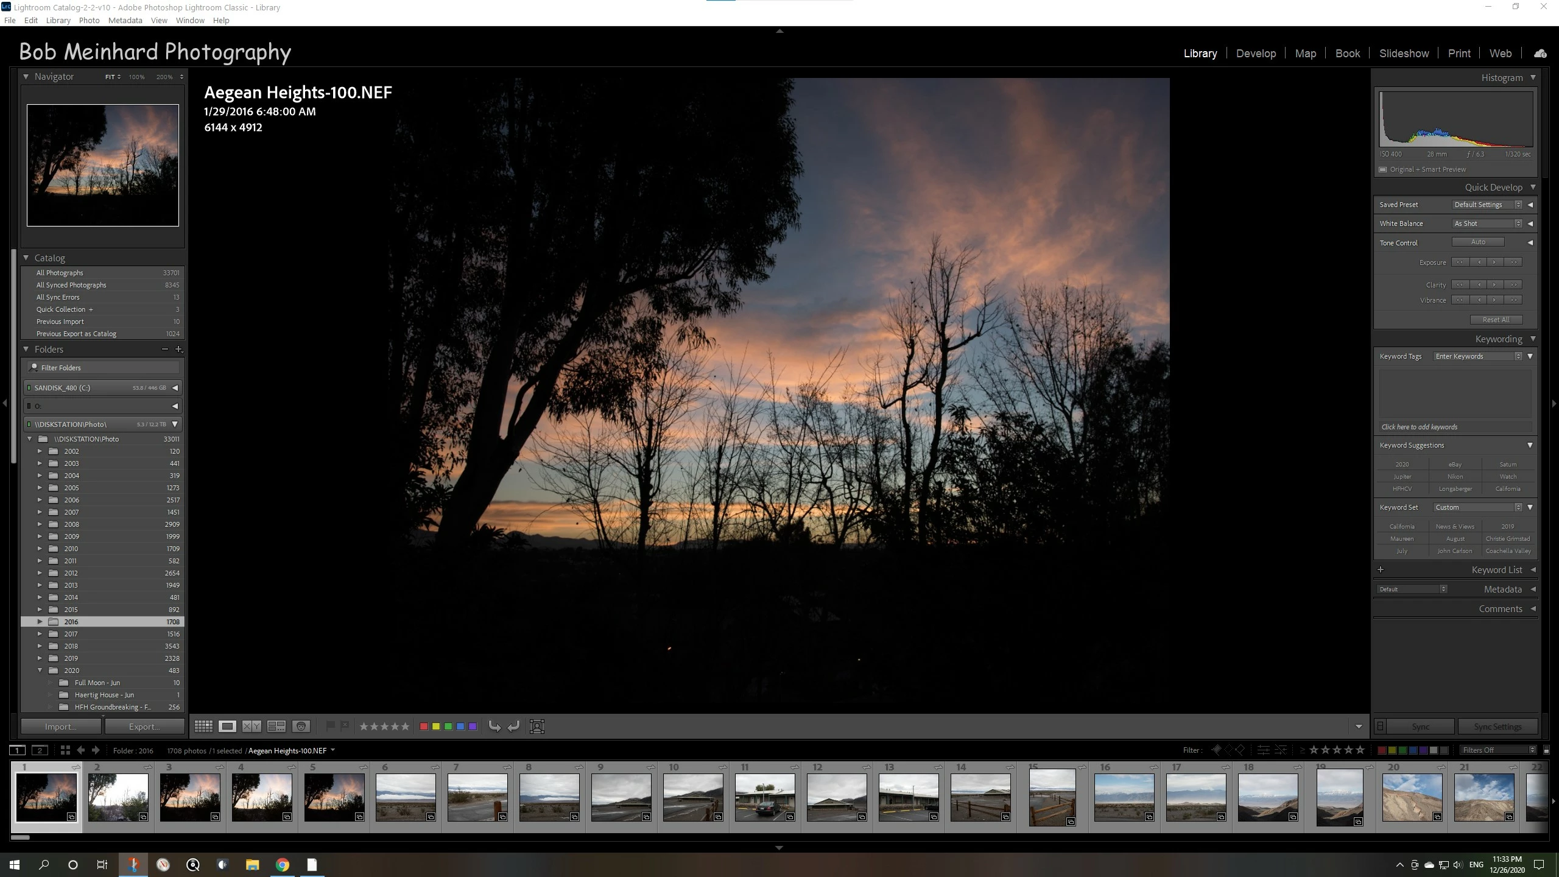Add new folder with plus icon
The image size is (1559, 877).
click(x=178, y=349)
